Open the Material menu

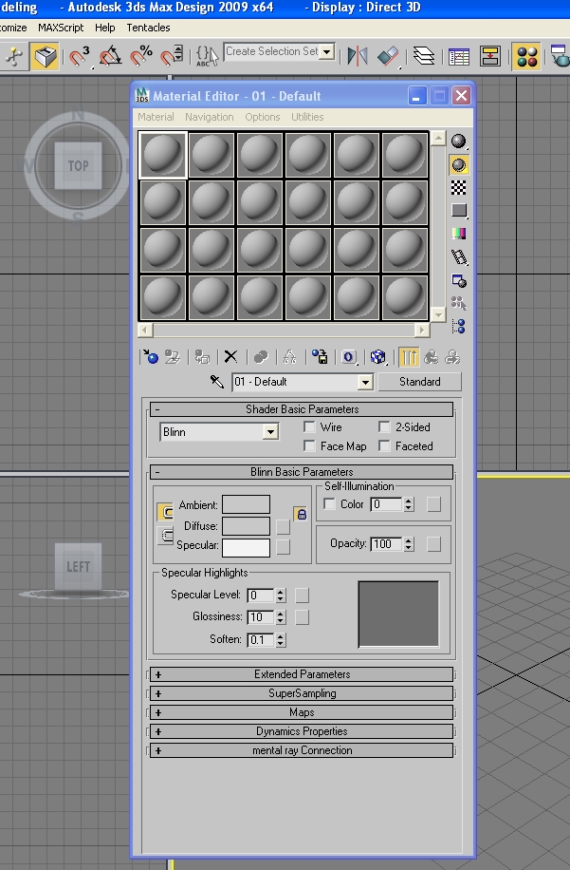click(x=156, y=117)
